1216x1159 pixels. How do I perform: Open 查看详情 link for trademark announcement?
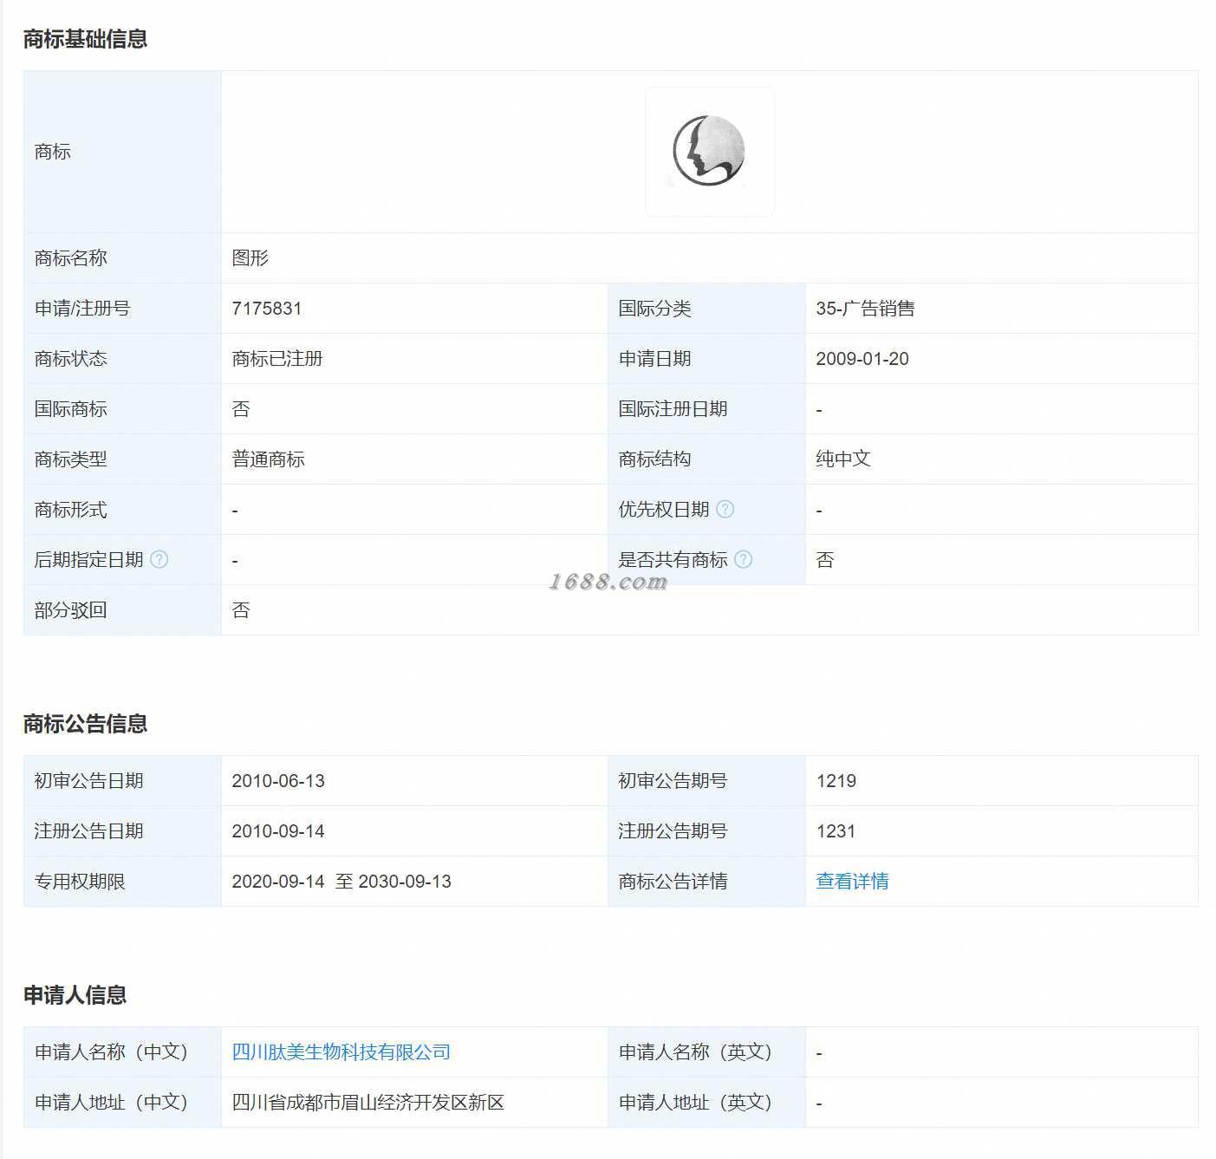852,881
